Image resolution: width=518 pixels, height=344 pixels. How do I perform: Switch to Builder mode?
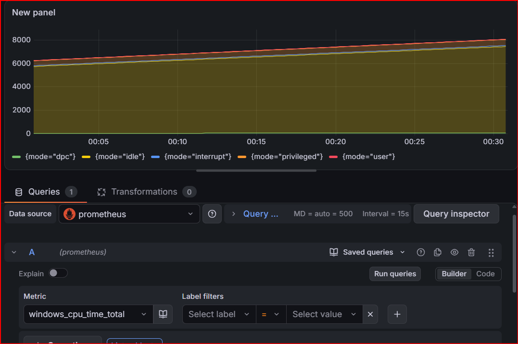tap(454, 274)
